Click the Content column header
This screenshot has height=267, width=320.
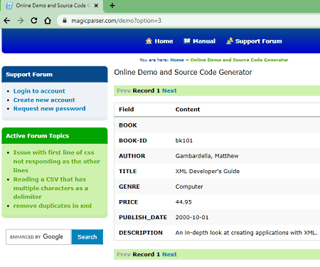(x=188, y=110)
